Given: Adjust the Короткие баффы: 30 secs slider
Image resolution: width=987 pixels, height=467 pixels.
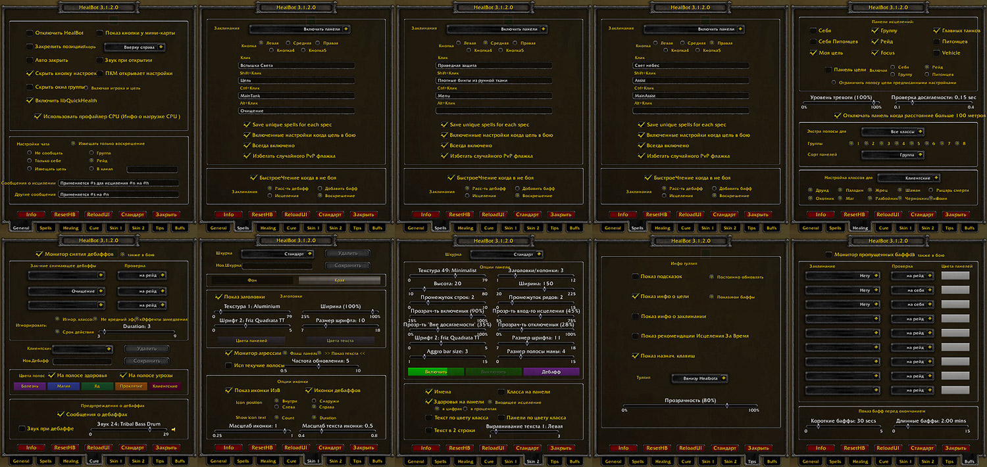Looking at the screenshot, I should [x=844, y=427].
